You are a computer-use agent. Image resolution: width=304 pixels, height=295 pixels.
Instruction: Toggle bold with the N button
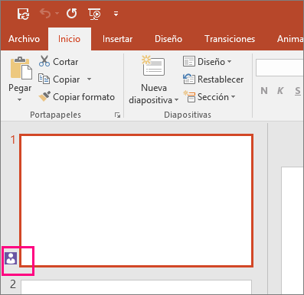click(264, 91)
